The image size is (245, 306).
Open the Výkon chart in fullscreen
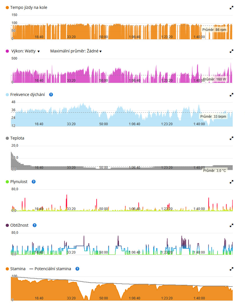[232, 51]
